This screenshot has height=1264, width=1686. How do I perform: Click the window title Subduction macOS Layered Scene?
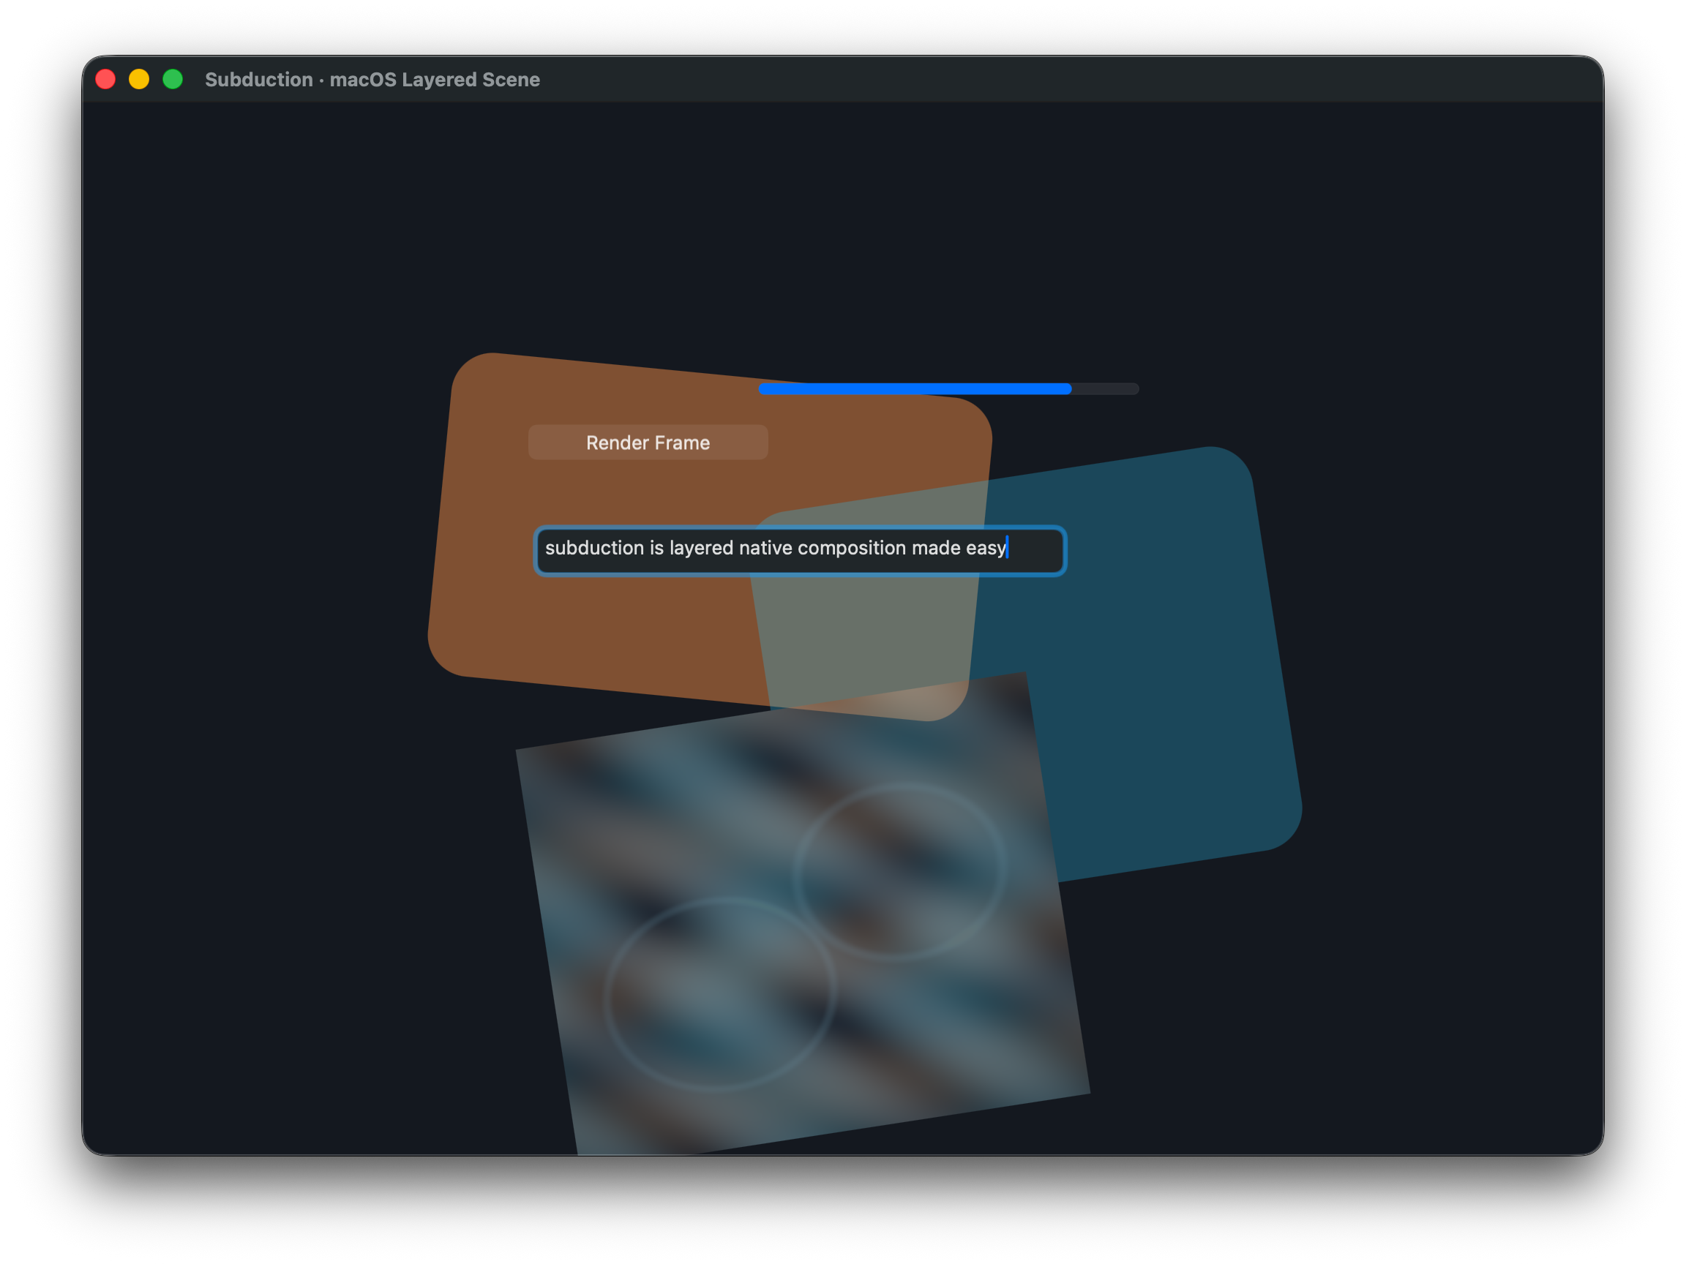(x=372, y=79)
